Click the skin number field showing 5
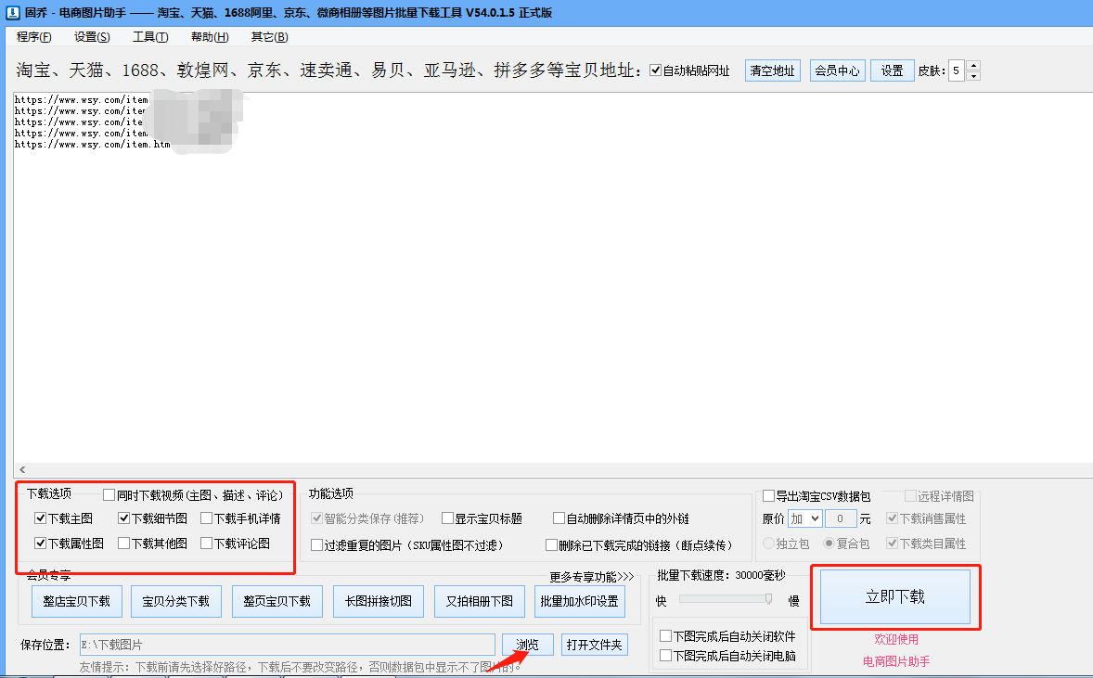1093x678 pixels. (x=957, y=70)
